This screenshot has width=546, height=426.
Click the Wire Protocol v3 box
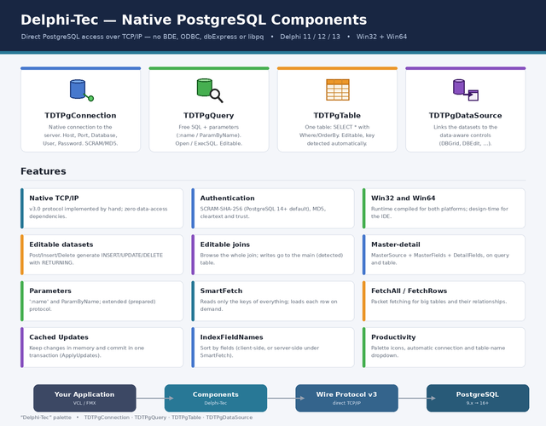pyautogui.click(x=346, y=398)
